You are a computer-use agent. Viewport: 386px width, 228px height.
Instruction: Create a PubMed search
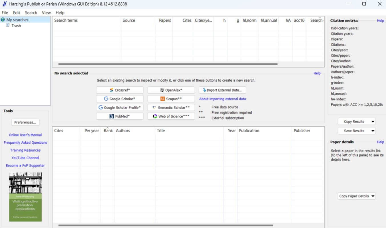(120, 116)
